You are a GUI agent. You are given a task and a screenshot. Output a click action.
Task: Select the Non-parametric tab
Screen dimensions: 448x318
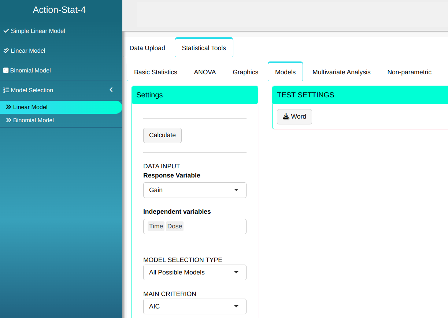pos(409,72)
